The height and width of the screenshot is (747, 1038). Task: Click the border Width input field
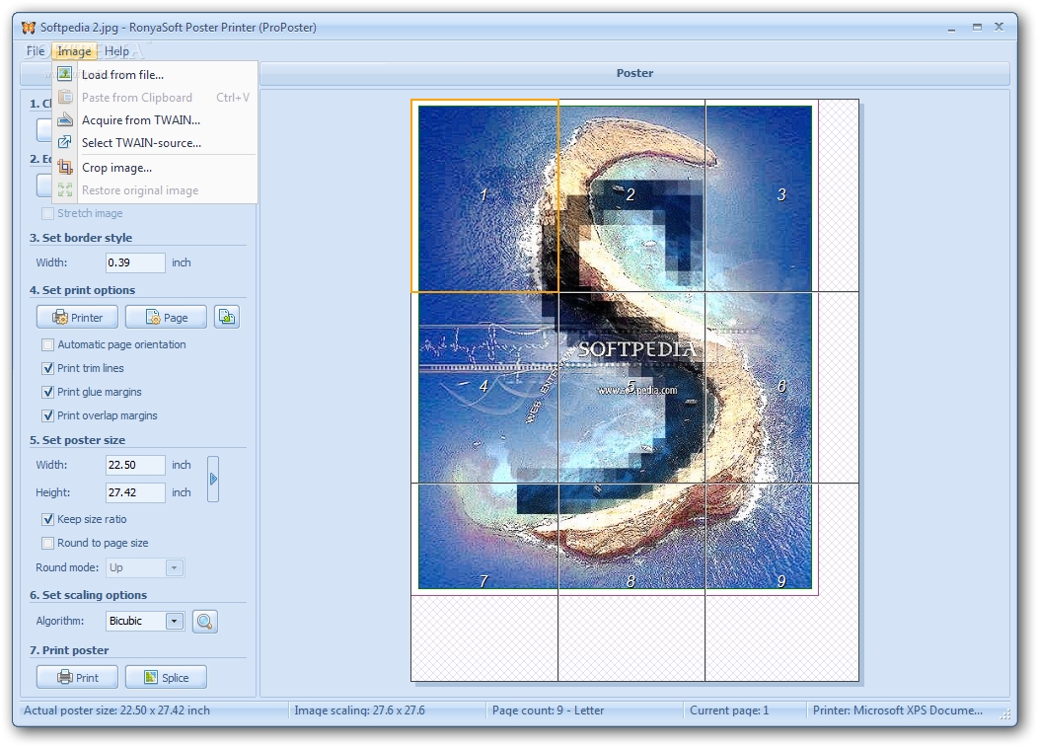[x=135, y=262]
